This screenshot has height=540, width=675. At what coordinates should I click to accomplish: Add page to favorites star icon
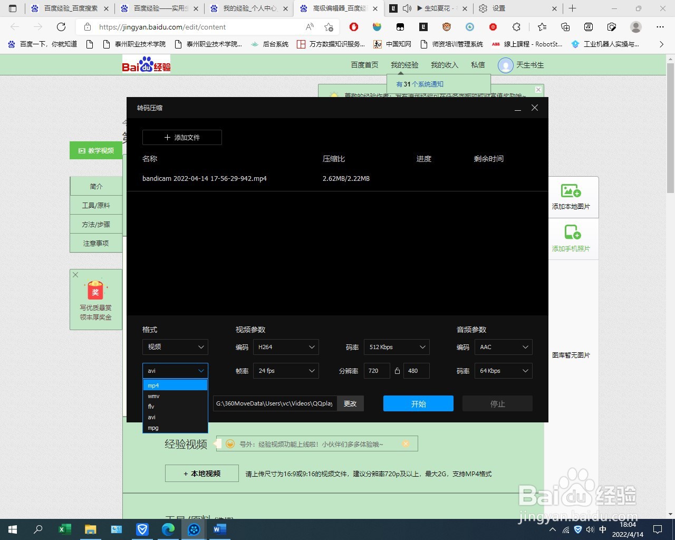click(x=329, y=27)
